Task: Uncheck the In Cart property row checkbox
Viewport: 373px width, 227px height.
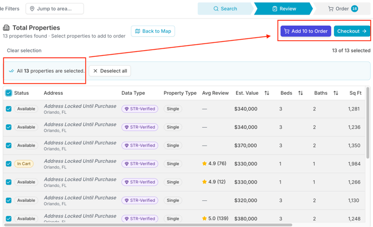Action: coord(8,164)
